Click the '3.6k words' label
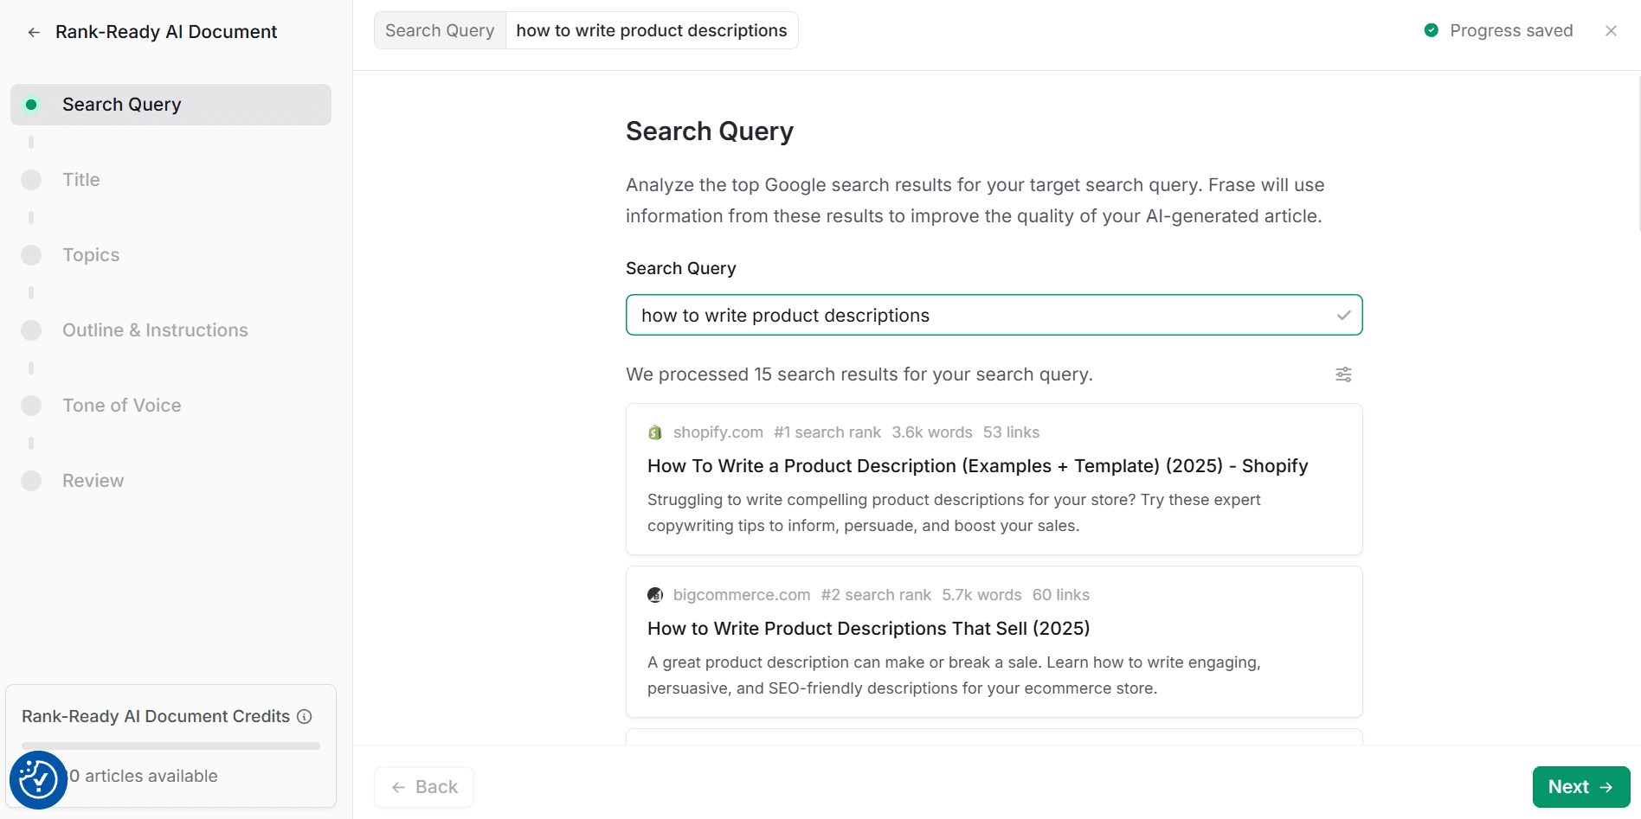Viewport: 1641px width, 819px height. click(932, 432)
